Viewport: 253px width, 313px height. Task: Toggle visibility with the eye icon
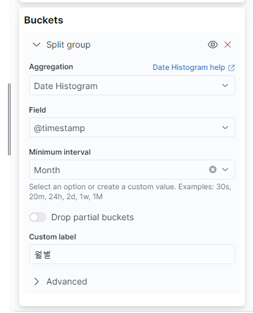[x=213, y=45]
